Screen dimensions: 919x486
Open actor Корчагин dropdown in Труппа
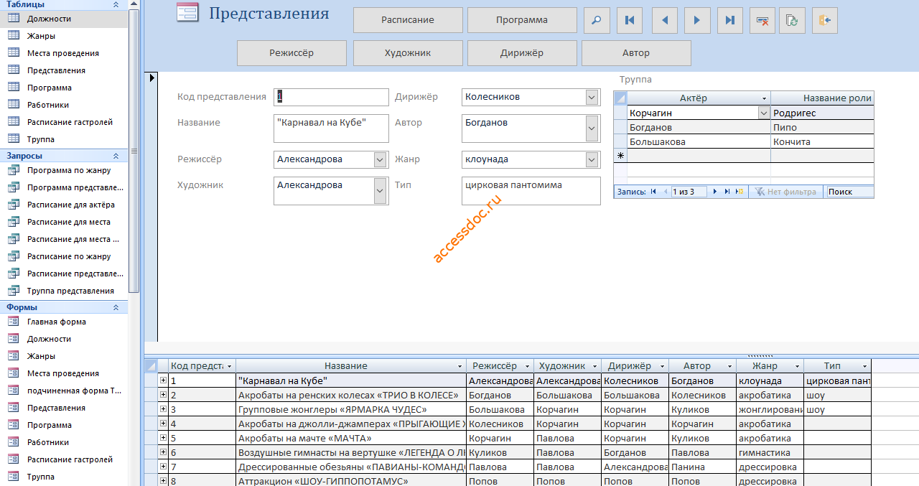pyautogui.click(x=764, y=113)
